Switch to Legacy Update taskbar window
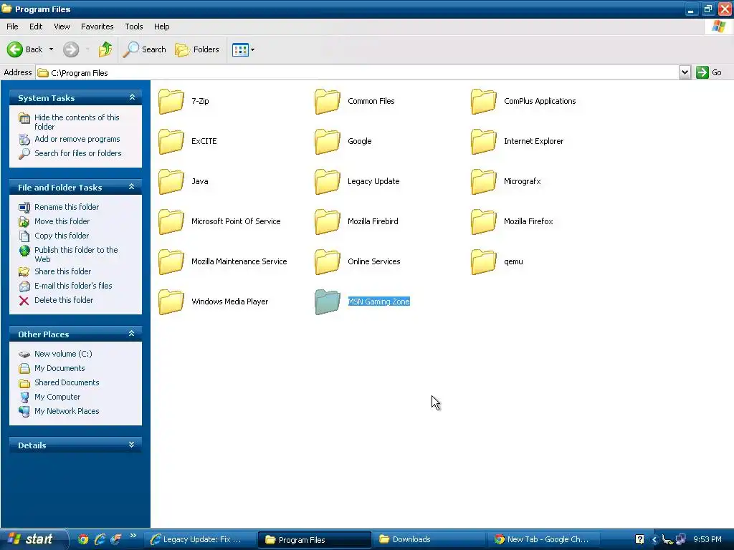This screenshot has height=550, width=734. click(x=199, y=539)
